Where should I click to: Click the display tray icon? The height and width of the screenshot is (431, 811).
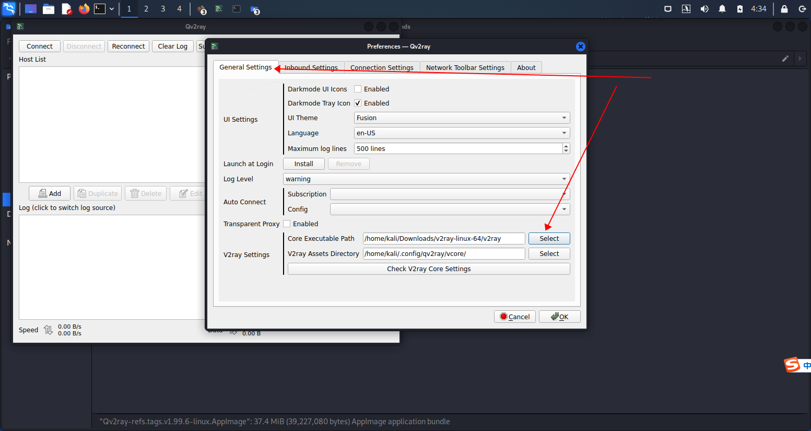(x=668, y=9)
